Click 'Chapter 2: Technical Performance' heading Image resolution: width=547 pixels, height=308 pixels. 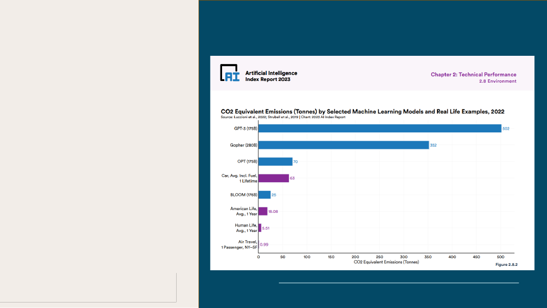pyautogui.click(x=473, y=74)
